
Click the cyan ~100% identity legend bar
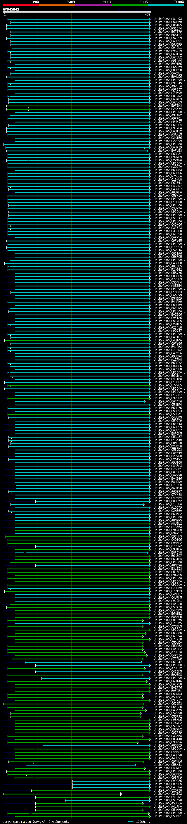(x=166, y=5)
